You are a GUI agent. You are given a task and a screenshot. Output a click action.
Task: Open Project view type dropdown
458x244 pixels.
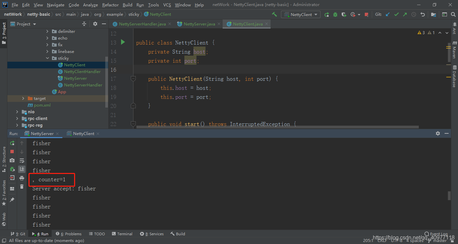23,24
